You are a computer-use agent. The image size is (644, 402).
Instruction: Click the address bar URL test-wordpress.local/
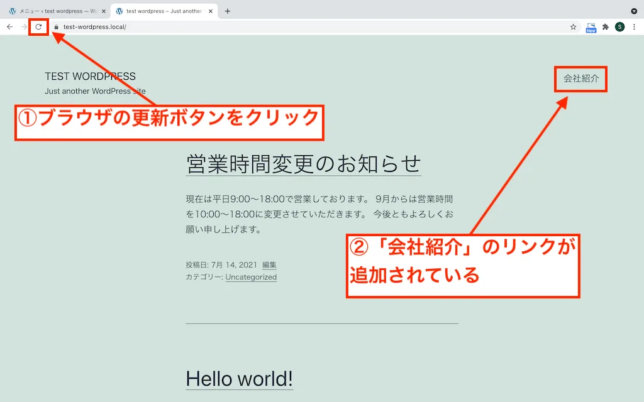(x=95, y=27)
